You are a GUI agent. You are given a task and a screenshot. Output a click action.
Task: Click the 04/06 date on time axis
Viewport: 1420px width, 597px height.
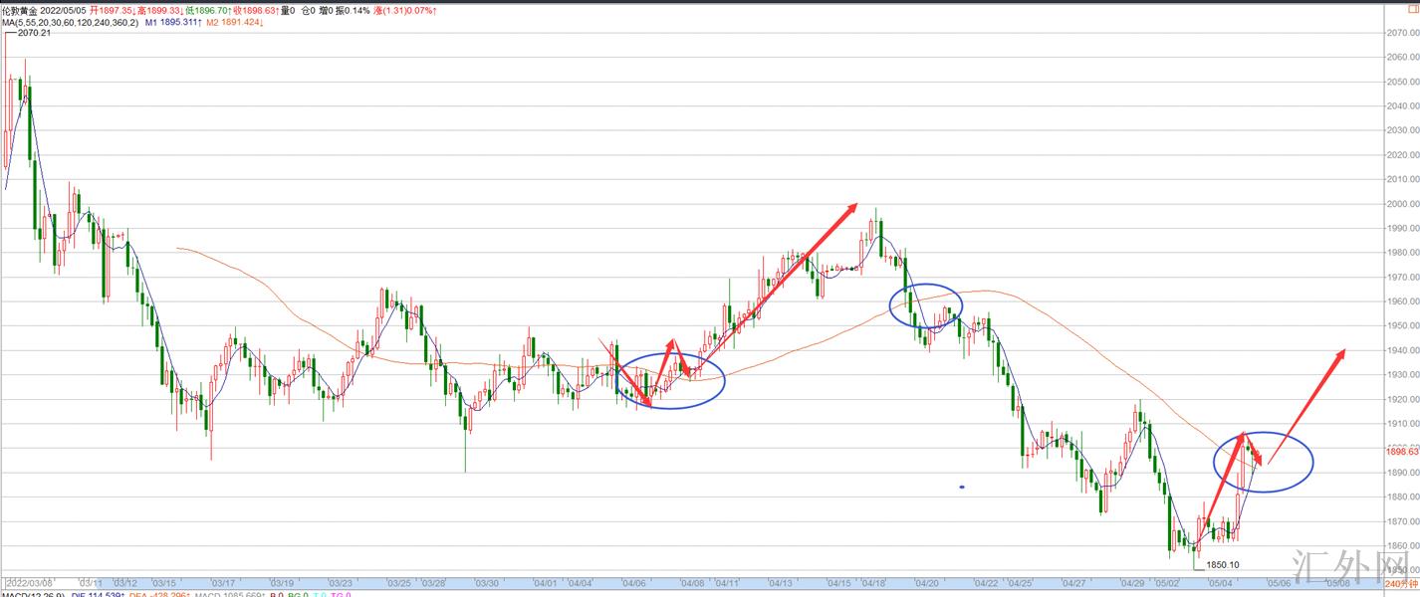pyautogui.click(x=633, y=583)
